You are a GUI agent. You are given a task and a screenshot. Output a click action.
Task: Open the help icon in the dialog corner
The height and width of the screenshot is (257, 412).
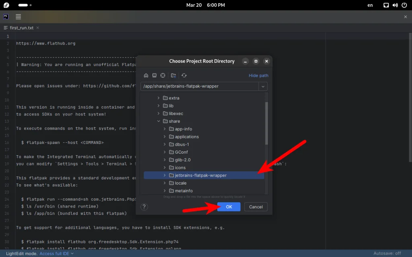pos(144,207)
